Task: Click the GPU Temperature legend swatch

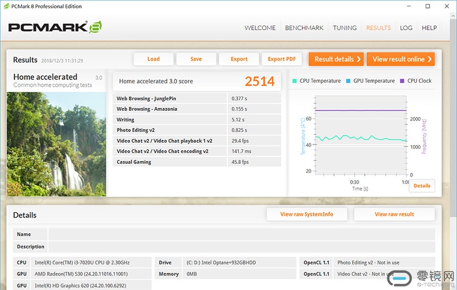Action: point(348,81)
